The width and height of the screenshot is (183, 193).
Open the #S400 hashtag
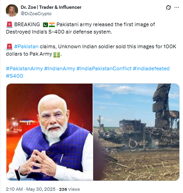[x=15, y=76]
